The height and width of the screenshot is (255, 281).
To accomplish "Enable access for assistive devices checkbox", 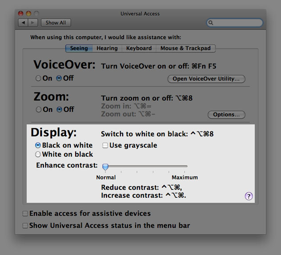I will [x=25, y=214].
